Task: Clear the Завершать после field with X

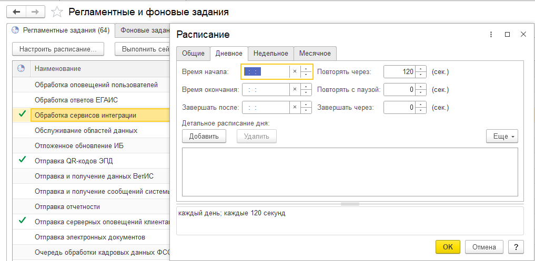Action: [295, 107]
